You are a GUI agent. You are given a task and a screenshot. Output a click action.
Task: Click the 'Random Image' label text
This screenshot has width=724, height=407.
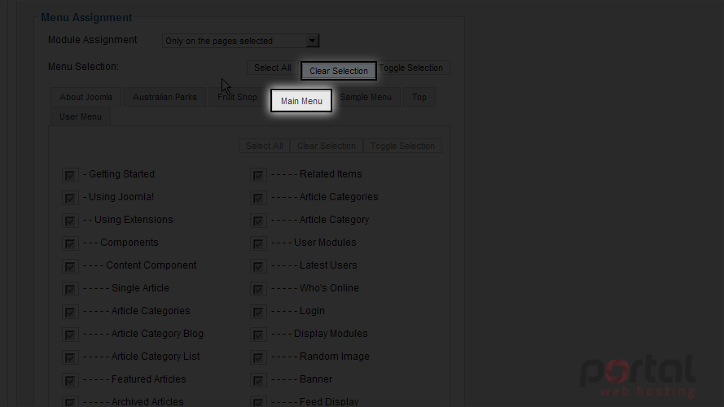(334, 357)
